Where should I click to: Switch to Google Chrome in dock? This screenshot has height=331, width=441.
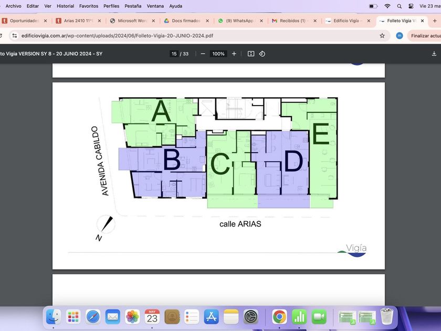coord(279,317)
